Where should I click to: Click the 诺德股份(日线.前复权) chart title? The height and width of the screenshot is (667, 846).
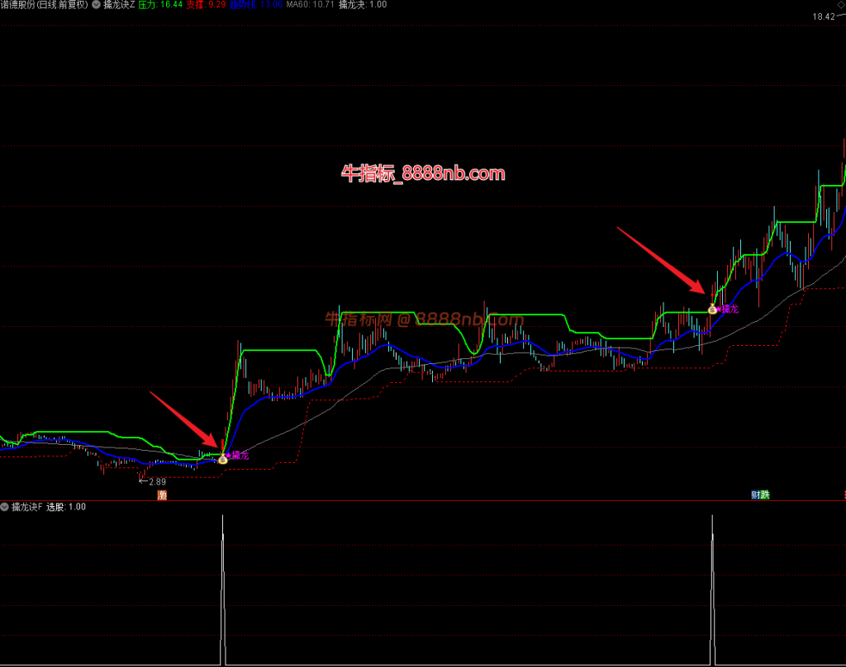(45, 5)
